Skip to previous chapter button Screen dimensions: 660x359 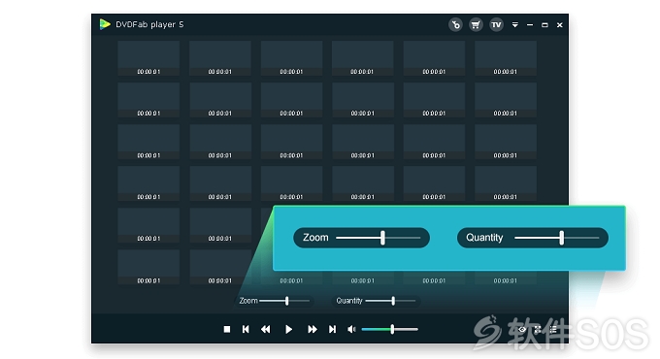pos(246,329)
